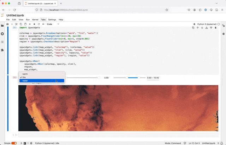Go back with the browser back arrow
Viewport: 226px width, 145px height.
pyautogui.click(x=4, y=10)
